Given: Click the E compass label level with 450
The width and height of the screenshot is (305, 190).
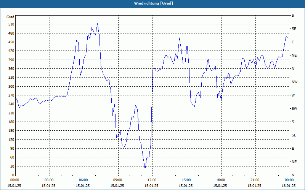Looking at the screenshot, I should pos(293,42).
